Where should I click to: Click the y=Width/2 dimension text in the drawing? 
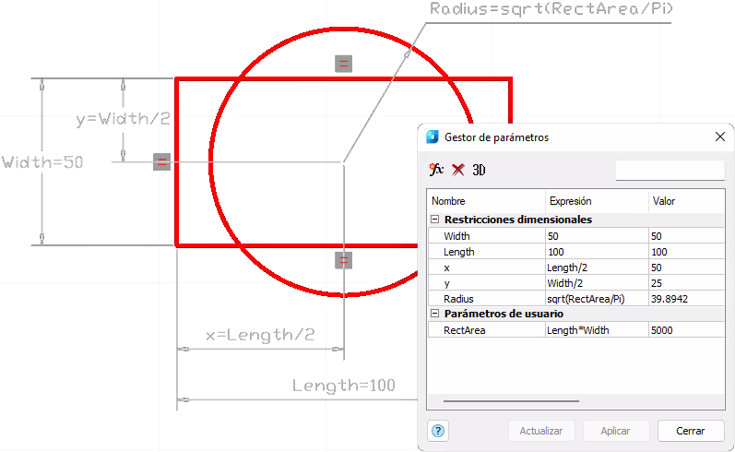click(x=124, y=119)
